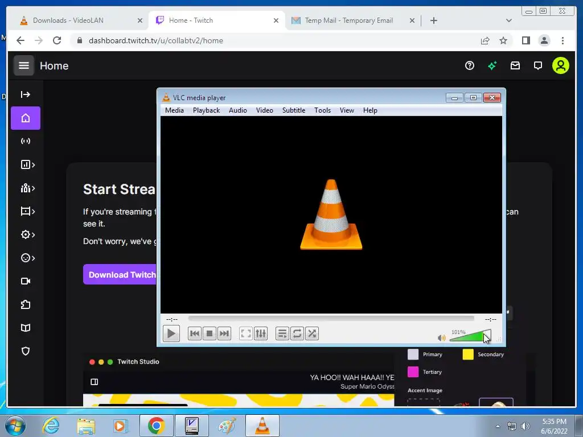Image resolution: width=583 pixels, height=437 pixels.
Task: Open VLC extended settings (equalizer icon)
Action: pos(261,333)
